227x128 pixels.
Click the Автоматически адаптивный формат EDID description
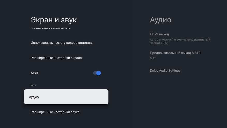coord(180,41)
